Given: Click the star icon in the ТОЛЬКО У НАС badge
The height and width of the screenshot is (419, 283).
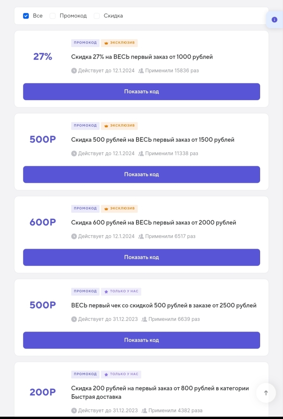Looking at the screenshot, I should click(x=106, y=291).
